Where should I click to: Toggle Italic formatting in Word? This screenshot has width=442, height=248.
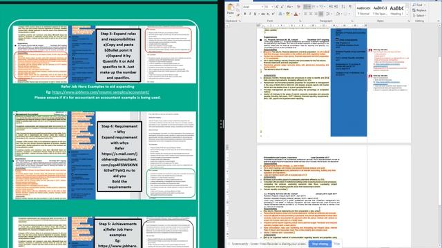250,14
